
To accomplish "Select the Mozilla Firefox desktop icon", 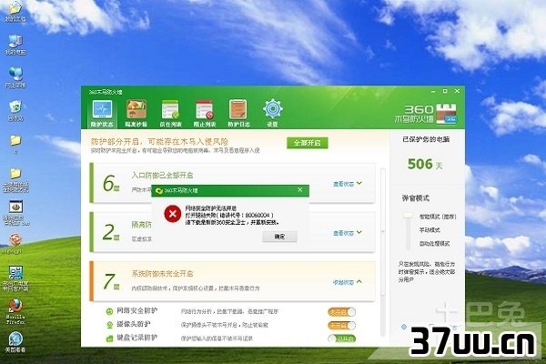I will (15, 311).
